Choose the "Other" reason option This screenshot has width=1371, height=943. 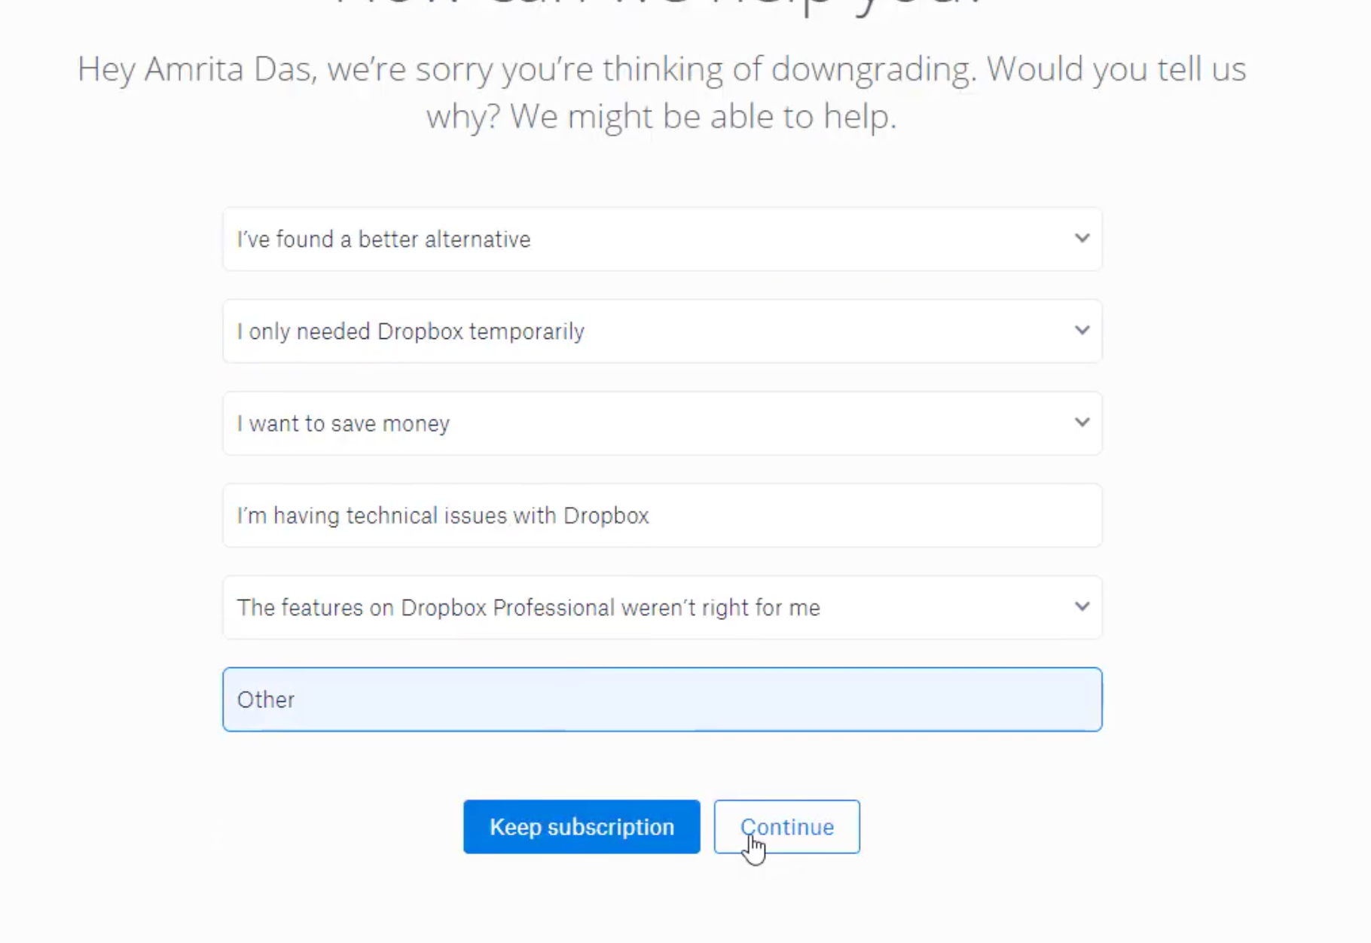(x=662, y=700)
